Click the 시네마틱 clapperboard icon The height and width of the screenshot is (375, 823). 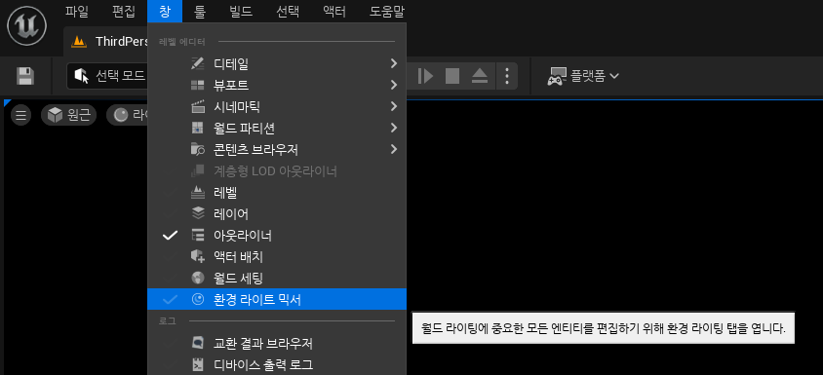[x=197, y=107]
